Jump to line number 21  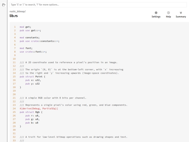[x=14, y=98]
